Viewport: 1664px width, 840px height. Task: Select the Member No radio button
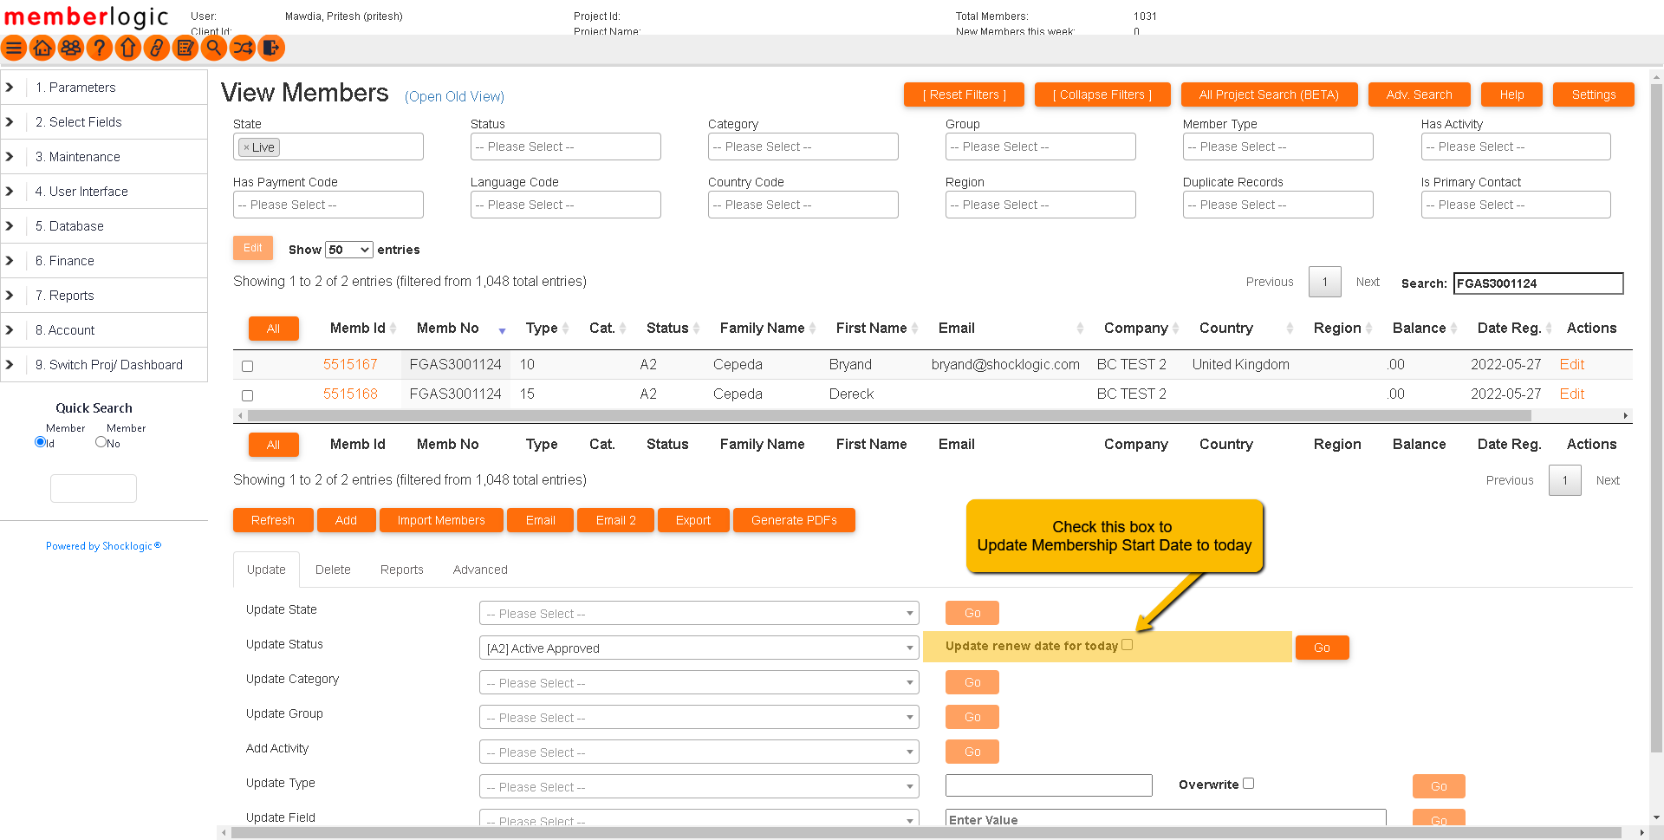coord(101,442)
